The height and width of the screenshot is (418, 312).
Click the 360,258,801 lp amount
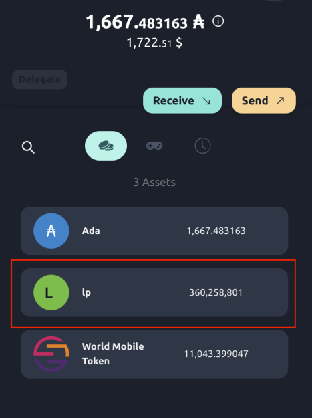coord(216,292)
